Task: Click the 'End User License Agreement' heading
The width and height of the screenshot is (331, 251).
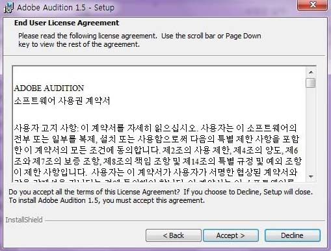Action: [66, 23]
